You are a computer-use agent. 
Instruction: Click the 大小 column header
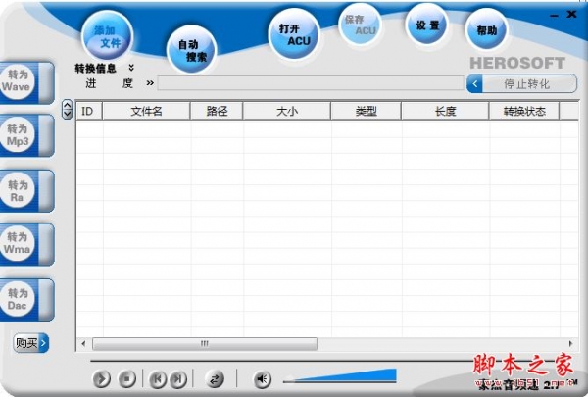tap(287, 111)
